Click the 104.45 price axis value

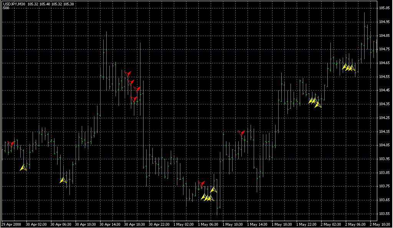384,90
